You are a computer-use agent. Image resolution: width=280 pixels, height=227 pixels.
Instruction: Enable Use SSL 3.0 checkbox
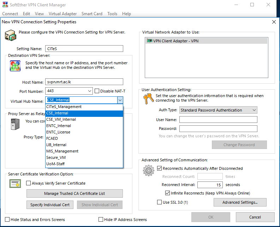(x=159, y=202)
